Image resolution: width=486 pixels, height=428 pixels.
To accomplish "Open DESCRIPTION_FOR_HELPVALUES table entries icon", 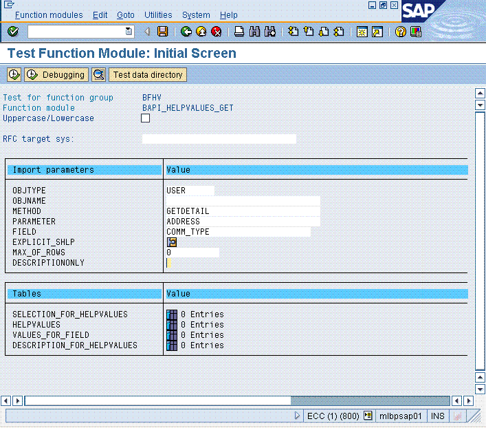I will pos(172,345).
